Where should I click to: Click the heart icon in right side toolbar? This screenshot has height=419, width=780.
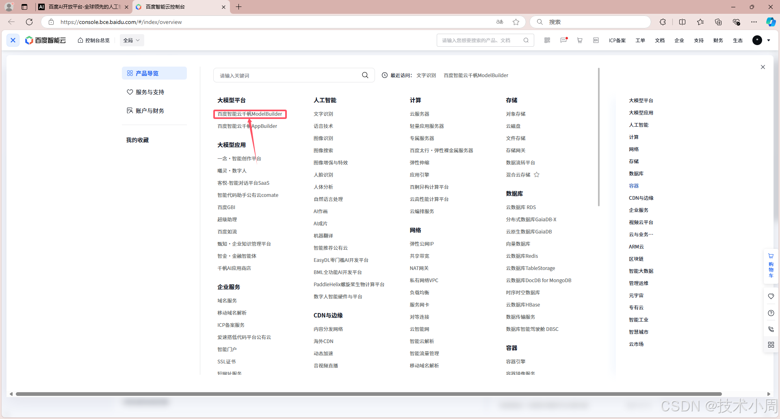click(771, 296)
